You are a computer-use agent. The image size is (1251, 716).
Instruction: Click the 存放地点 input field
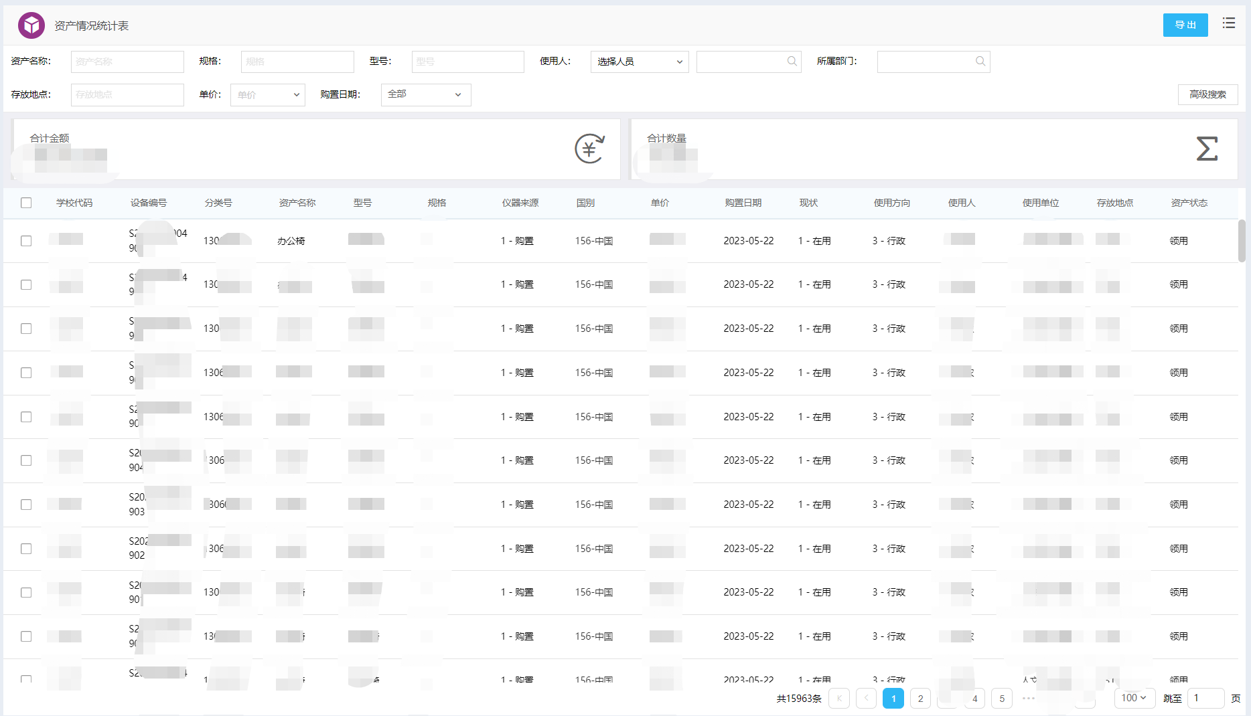pos(127,95)
